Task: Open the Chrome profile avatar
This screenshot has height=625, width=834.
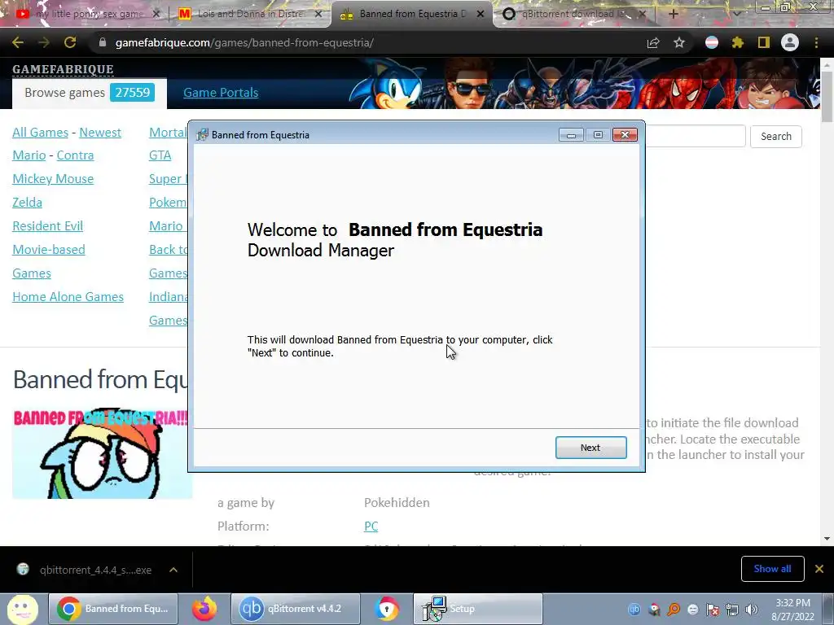Action: pyautogui.click(x=790, y=42)
